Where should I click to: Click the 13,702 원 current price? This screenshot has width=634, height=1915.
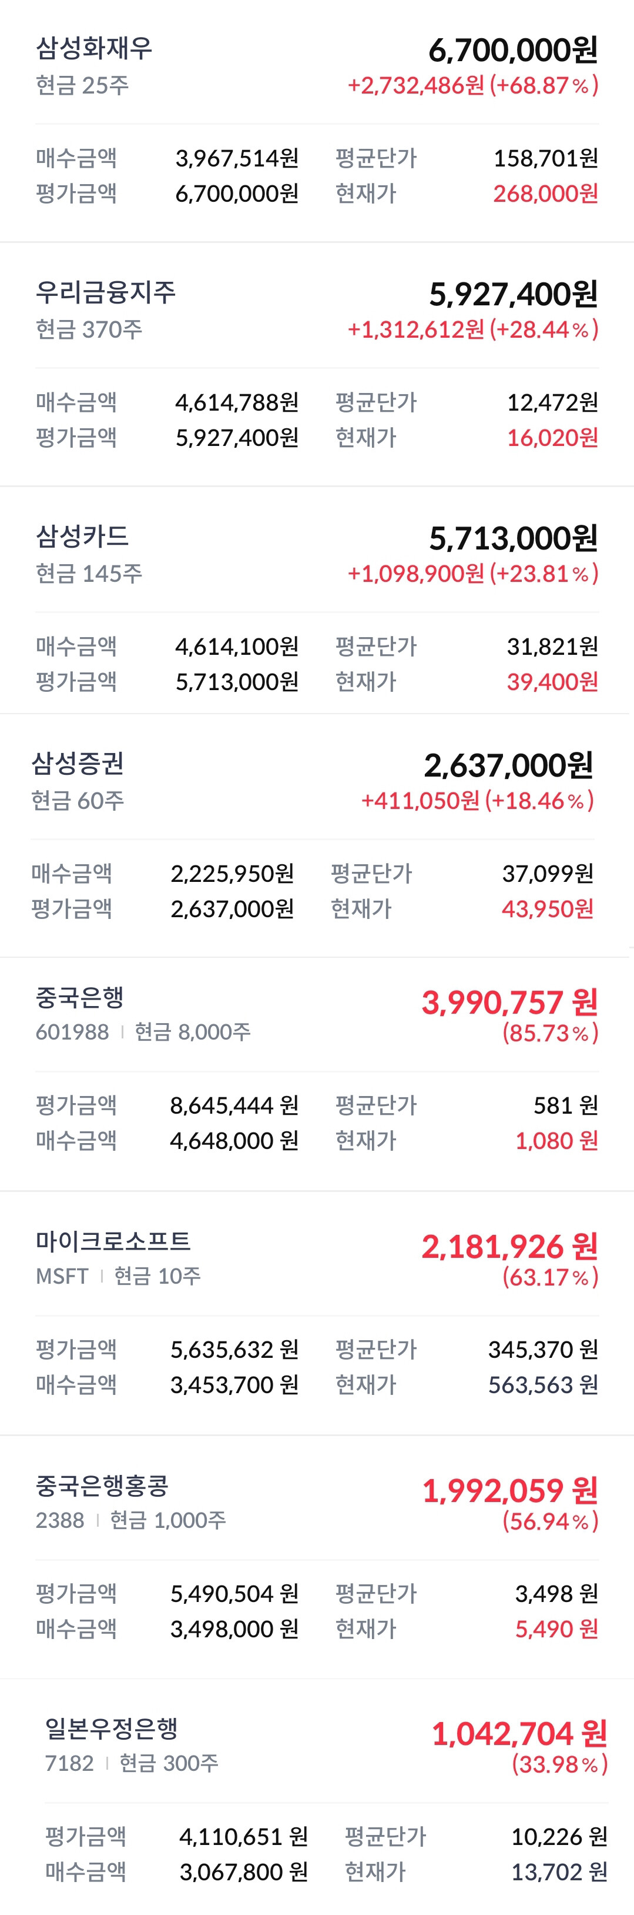[x=559, y=1871]
